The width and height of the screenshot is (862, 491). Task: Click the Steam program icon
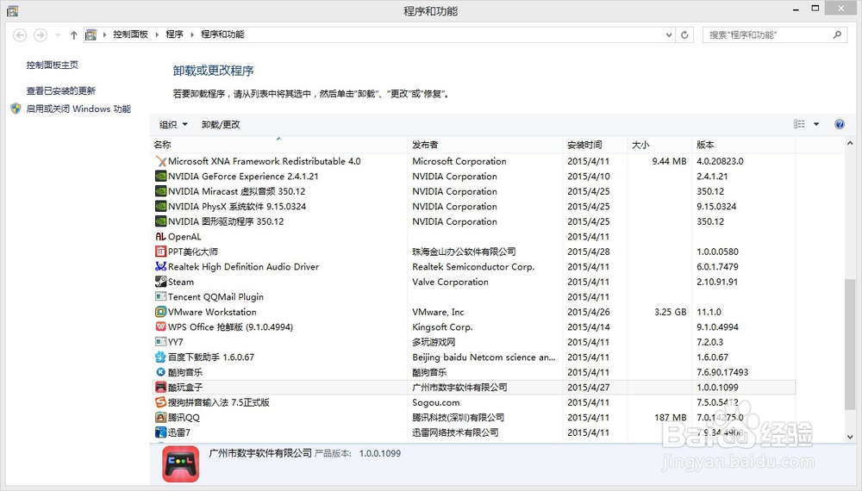tap(160, 282)
